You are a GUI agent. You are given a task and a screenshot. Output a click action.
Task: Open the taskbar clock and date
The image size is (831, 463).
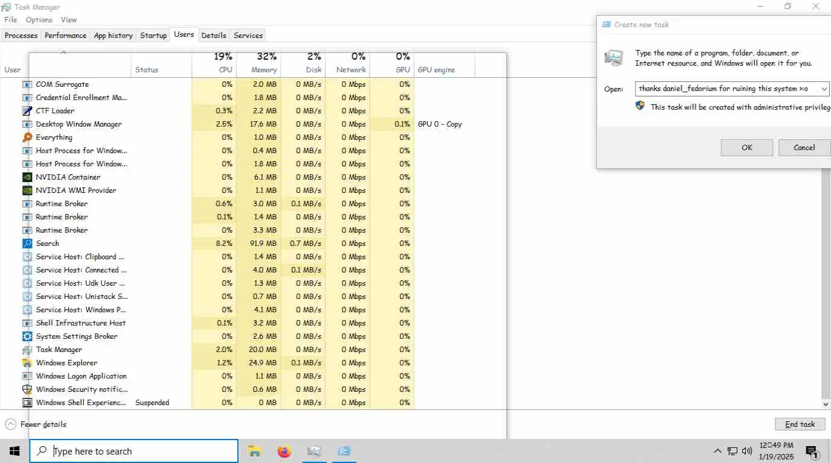(776, 451)
